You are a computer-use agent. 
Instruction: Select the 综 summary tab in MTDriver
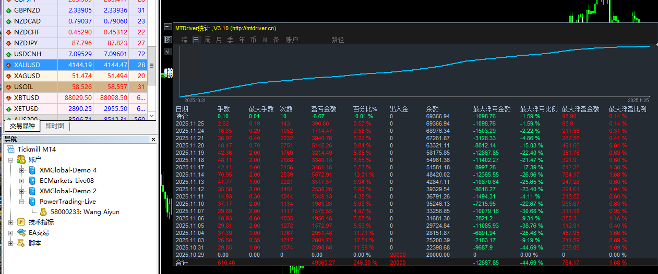pos(185,40)
